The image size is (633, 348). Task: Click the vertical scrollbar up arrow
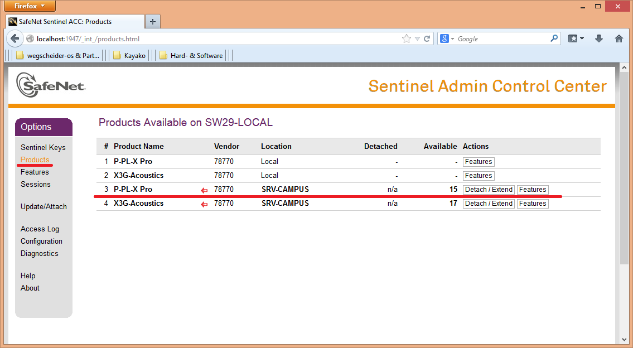pyautogui.click(x=624, y=68)
